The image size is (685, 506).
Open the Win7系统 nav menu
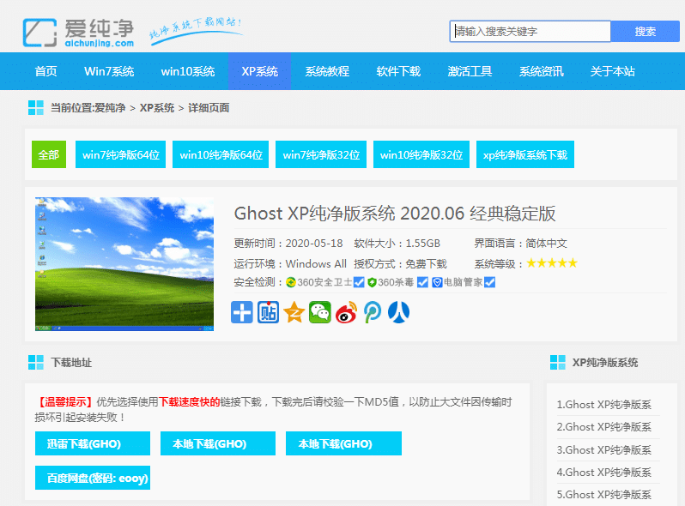pyautogui.click(x=109, y=71)
